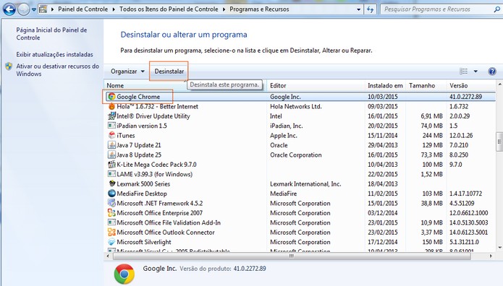Click Oracle Corporation editor cell
Screen dimensions: 503x286
coord(296,155)
